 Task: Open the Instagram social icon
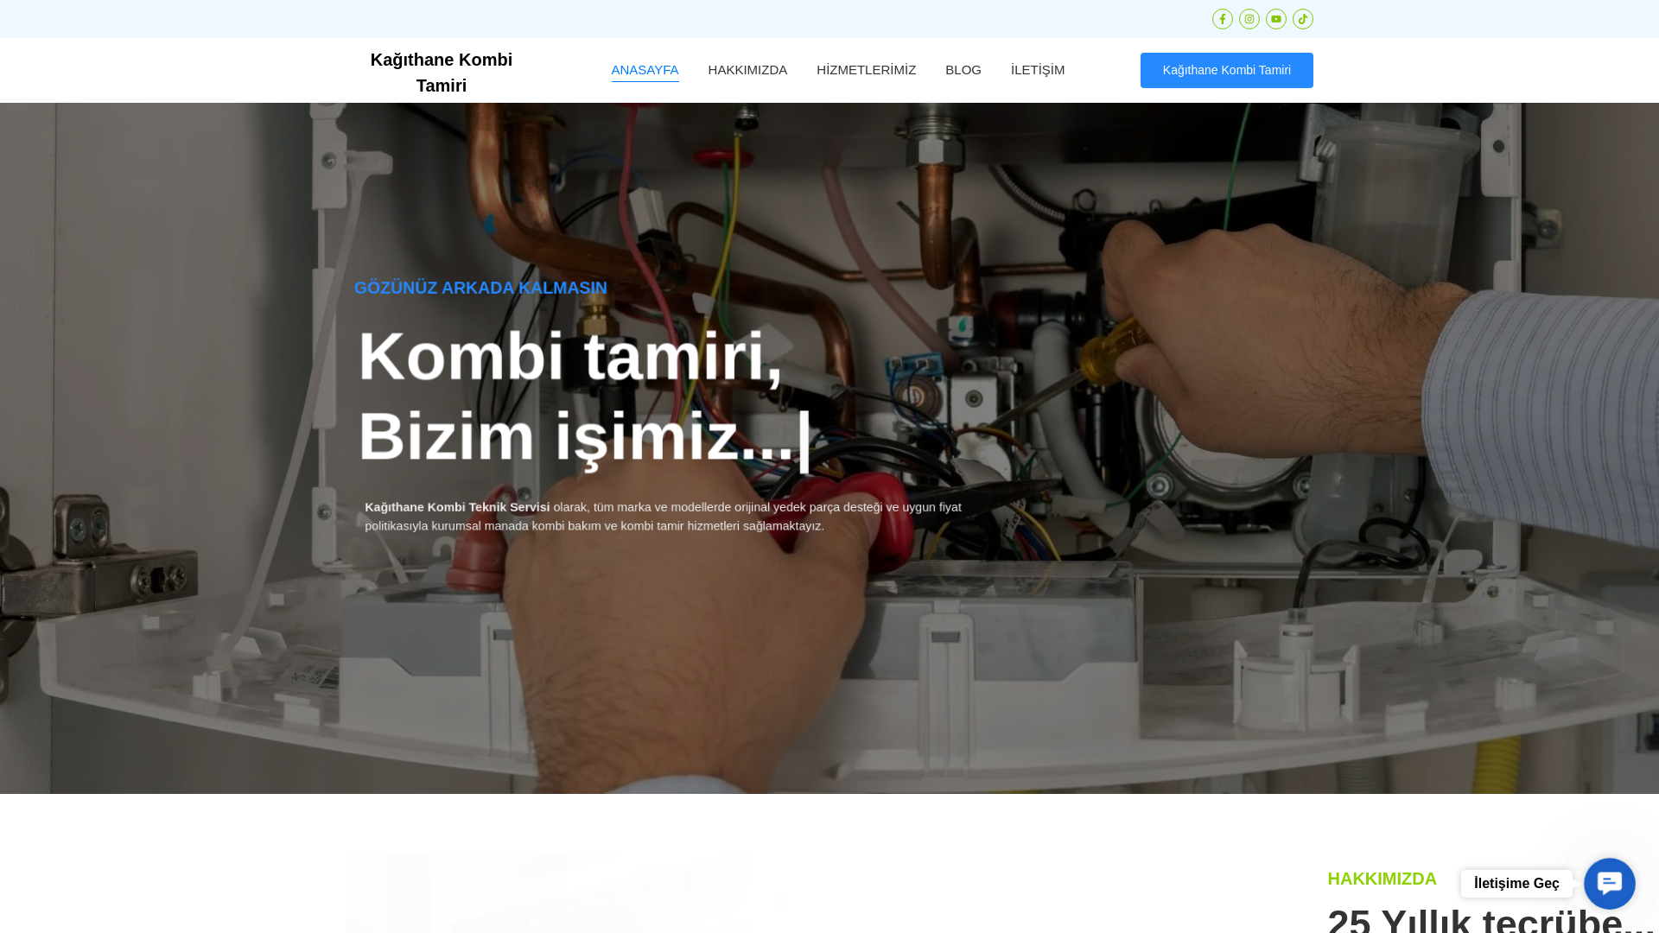coord(1249,19)
